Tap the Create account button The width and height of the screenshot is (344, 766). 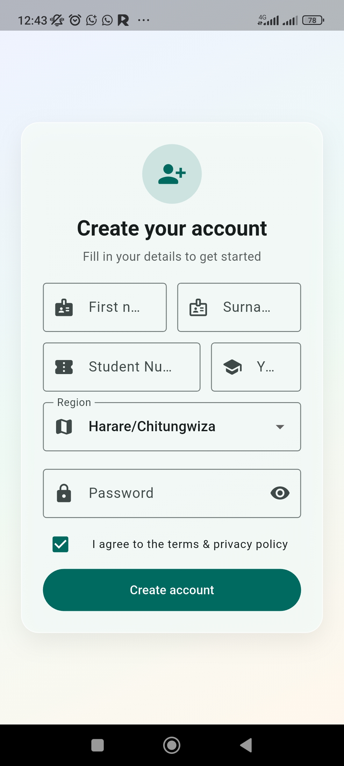[x=172, y=590]
